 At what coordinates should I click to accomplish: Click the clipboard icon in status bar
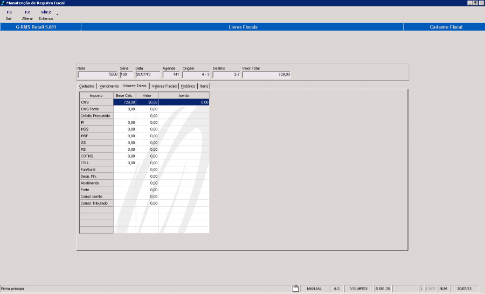296,289
